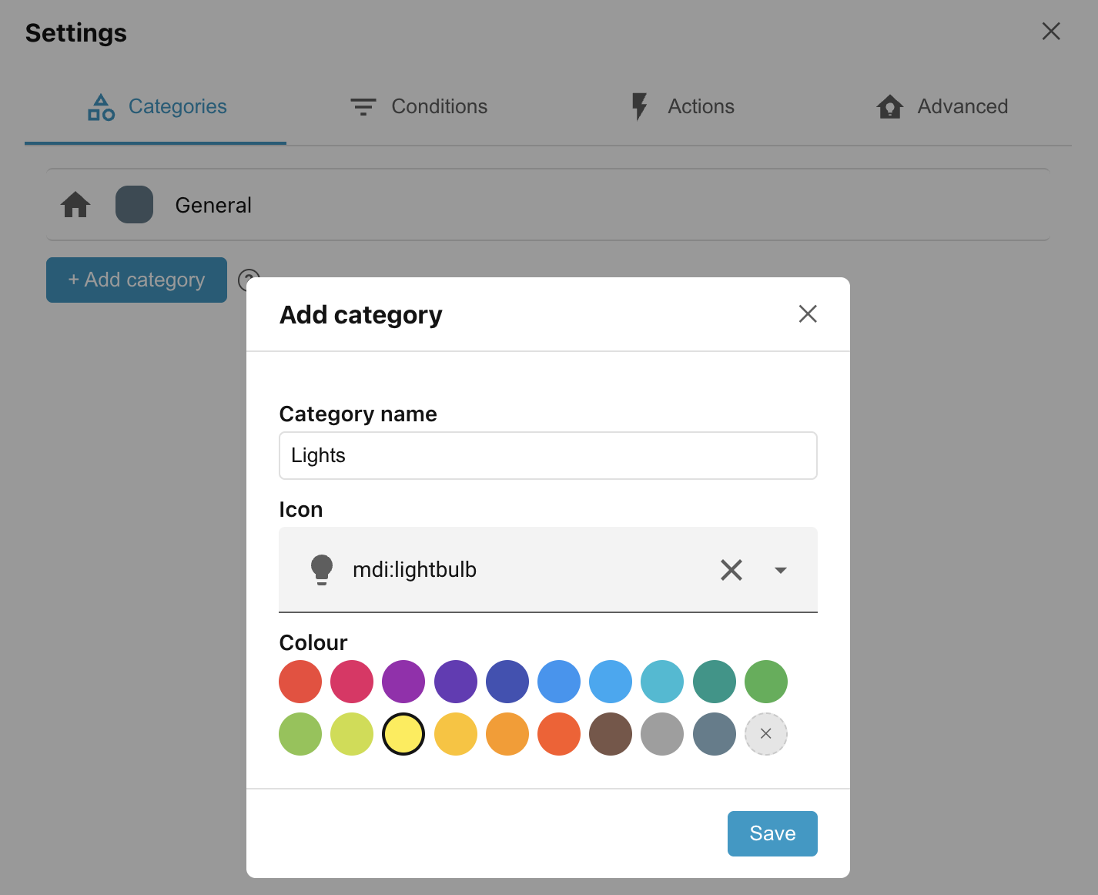Click the Categories shapes icon

(x=101, y=107)
